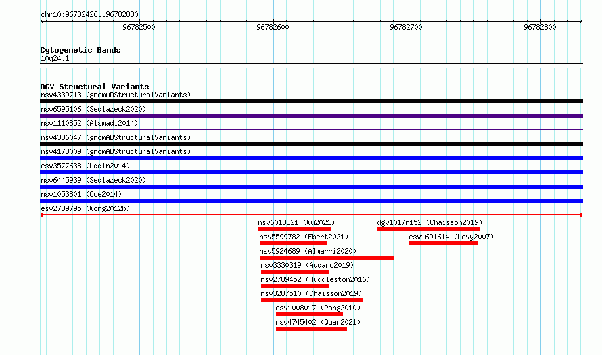
Task: Select the thin red esv2739795 variant line
Action: coord(311,215)
